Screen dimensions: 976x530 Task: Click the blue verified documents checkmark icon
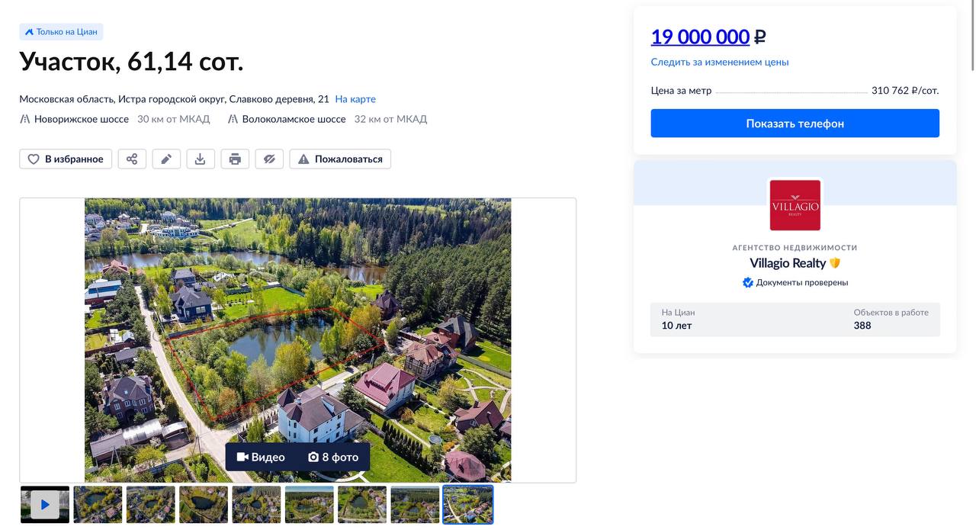(748, 282)
